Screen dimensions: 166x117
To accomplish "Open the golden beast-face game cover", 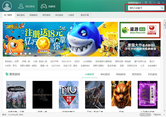I will 121,95.
